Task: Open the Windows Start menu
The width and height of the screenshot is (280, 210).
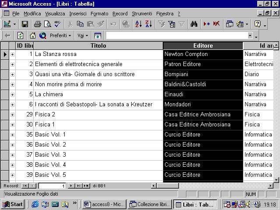Action: coord(13,204)
